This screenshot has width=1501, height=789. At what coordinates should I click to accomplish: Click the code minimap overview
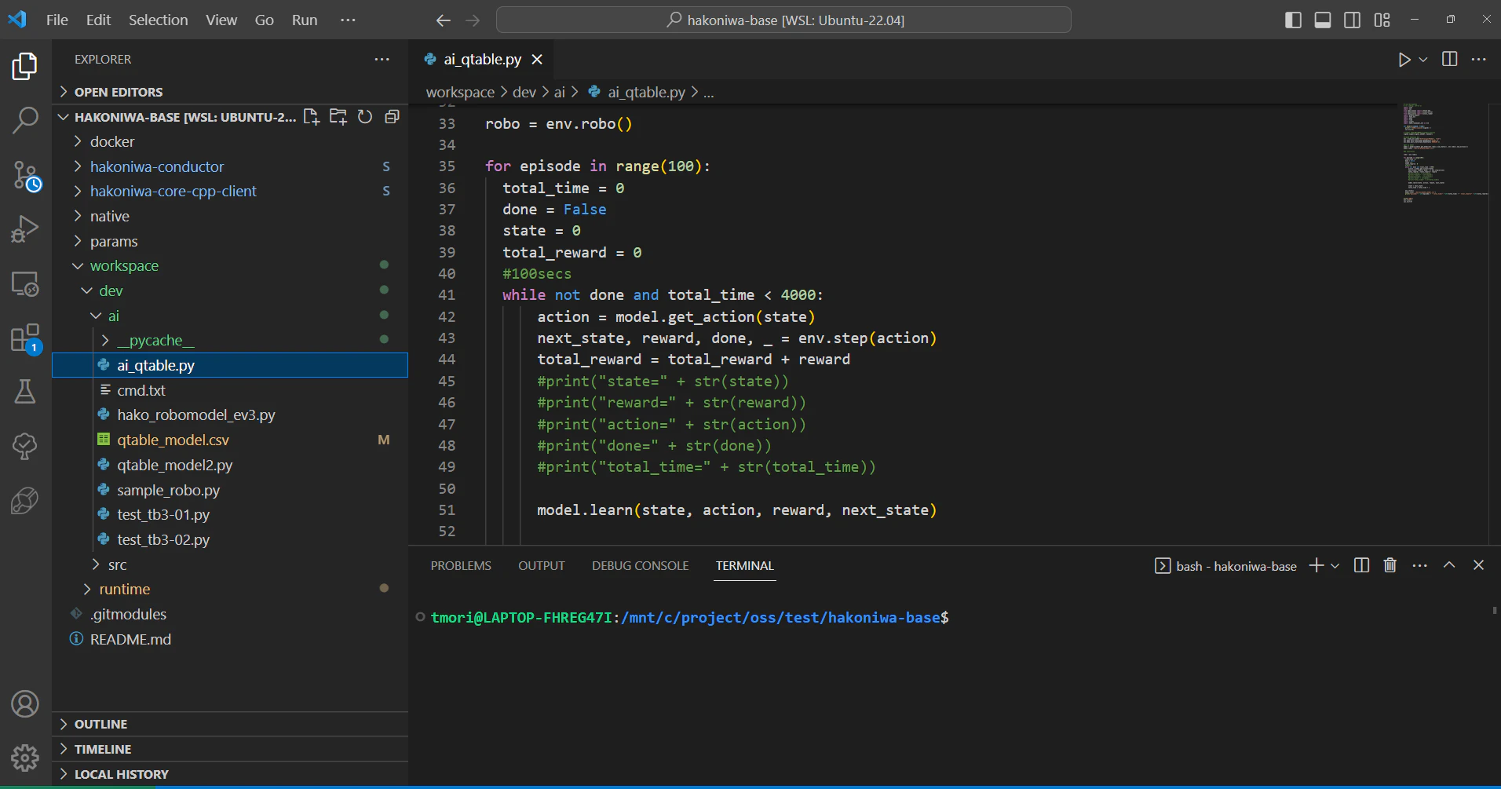(x=1444, y=153)
